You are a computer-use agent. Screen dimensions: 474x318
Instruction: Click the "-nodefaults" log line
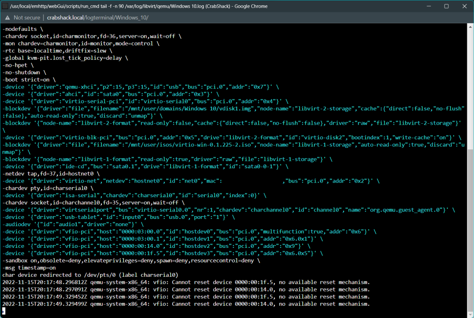(23, 29)
